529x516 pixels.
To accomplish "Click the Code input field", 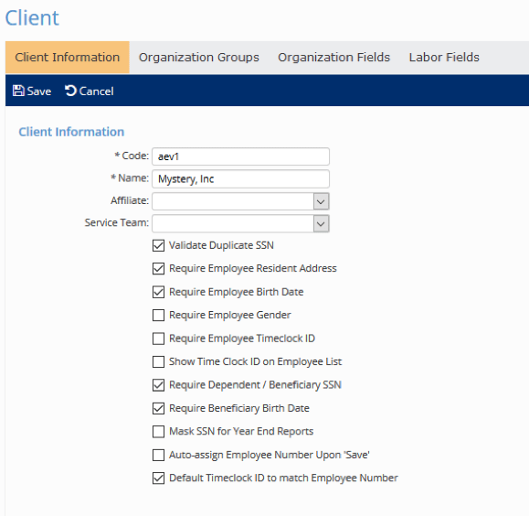I will (240, 156).
